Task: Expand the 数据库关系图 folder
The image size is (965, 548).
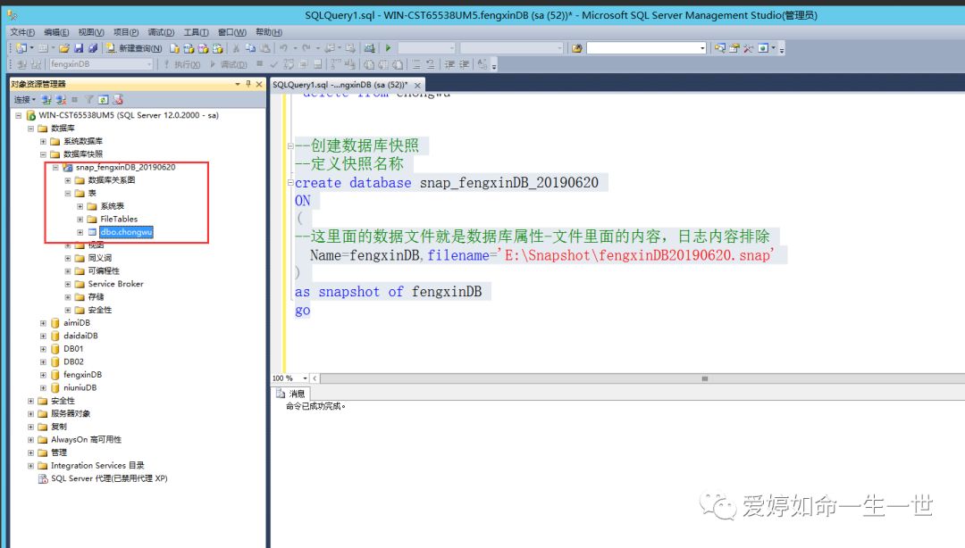Action: 68,180
